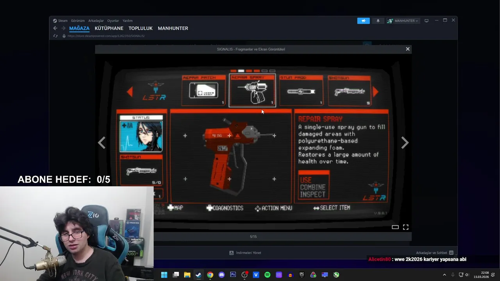Switch Steam to Big Picture mode
The height and width of the screenshot is (281, 500).
tap(427, 21)
